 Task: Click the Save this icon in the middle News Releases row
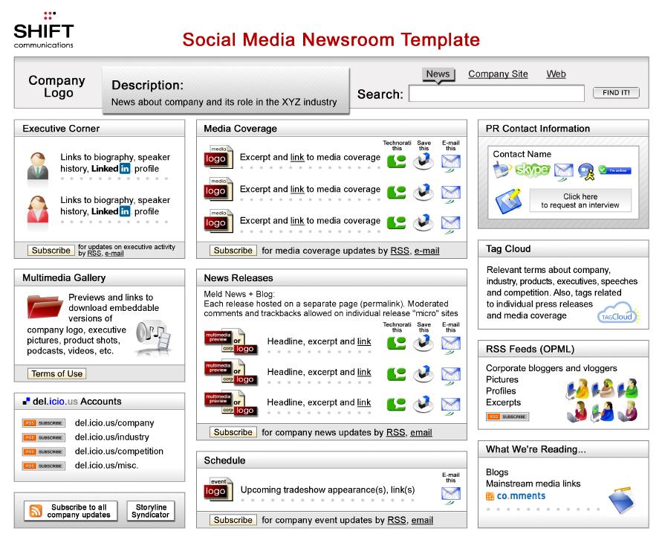(424, 373)
